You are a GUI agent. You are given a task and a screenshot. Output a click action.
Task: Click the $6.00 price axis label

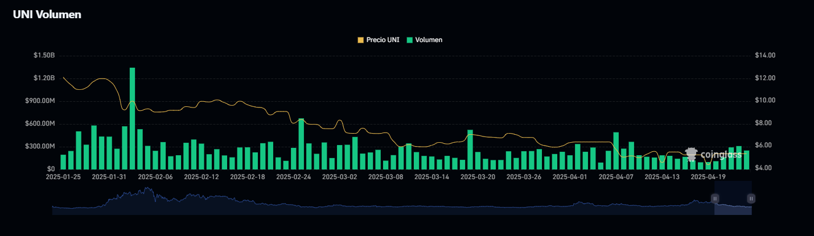pos(763,146)
